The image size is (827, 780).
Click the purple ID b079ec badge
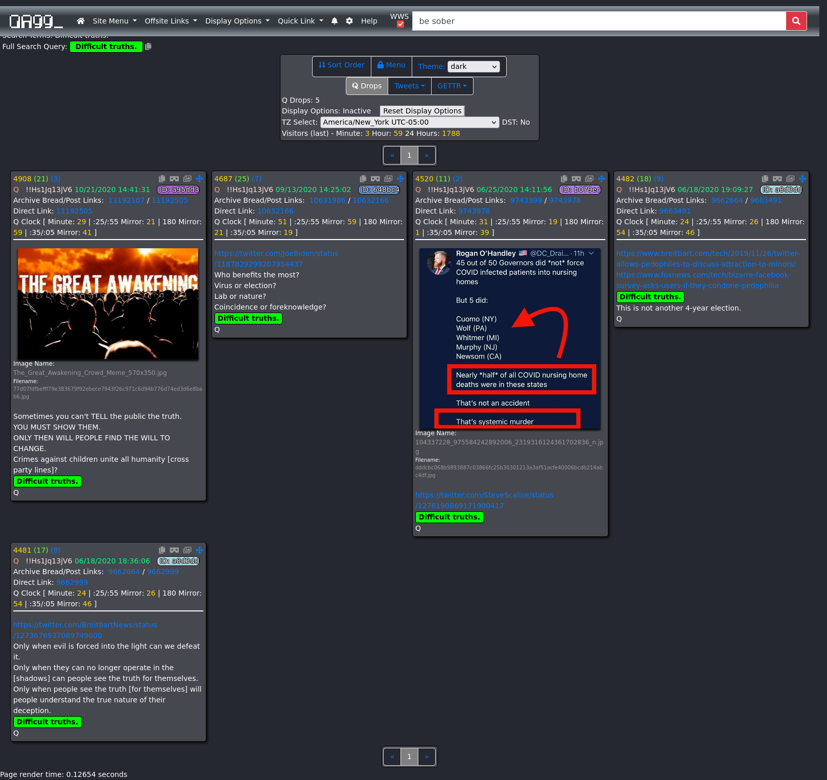580,190
